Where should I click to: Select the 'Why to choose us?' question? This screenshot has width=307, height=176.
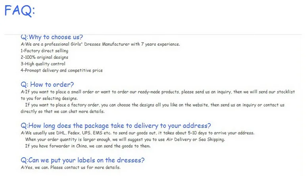coord(52,37)
